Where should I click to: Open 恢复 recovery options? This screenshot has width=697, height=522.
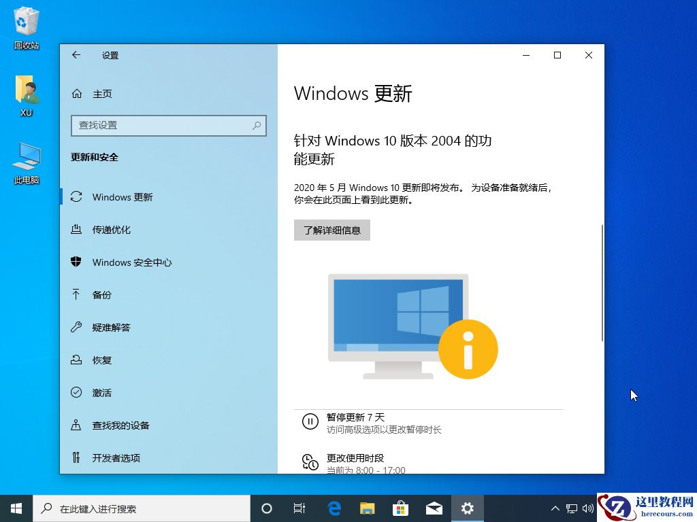point(102,360)
